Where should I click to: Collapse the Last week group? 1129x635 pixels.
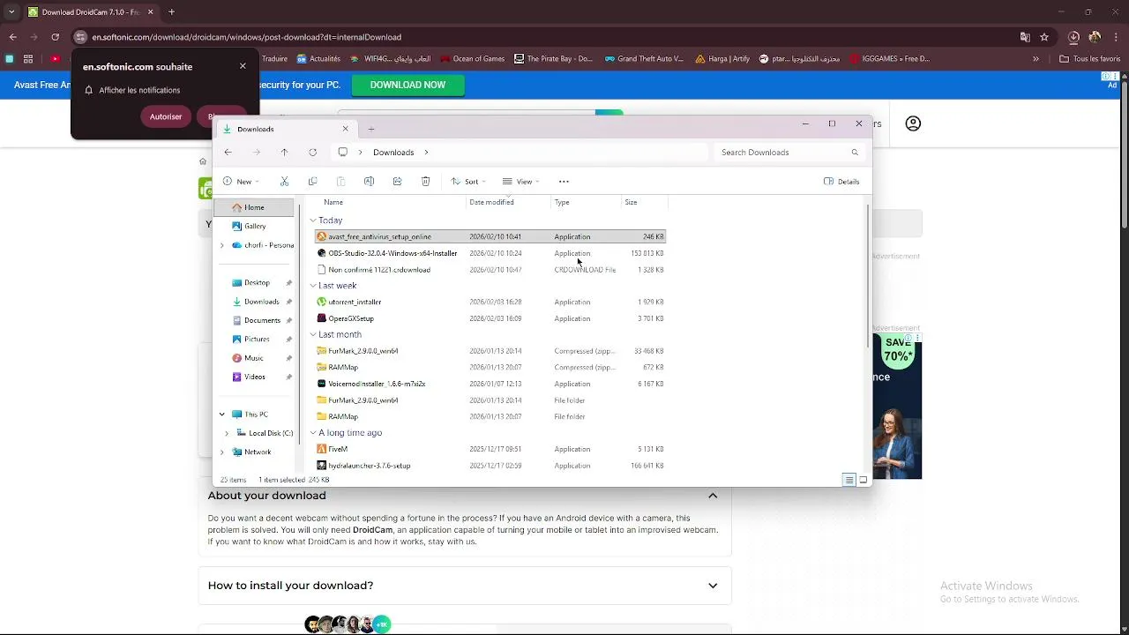tap(313, 286)
